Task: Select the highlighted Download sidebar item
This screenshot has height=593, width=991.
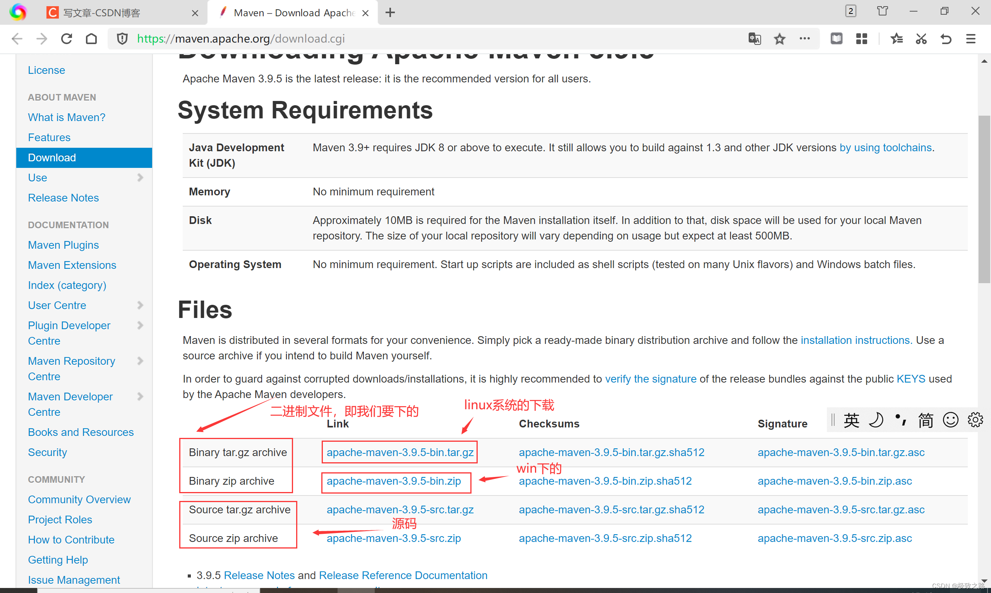Action: (x=84, y=157)
